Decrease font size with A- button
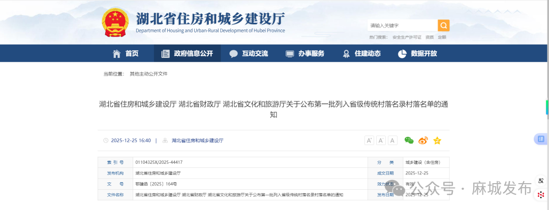The width and height of the screenshot is (549, 210). (381, 141)
